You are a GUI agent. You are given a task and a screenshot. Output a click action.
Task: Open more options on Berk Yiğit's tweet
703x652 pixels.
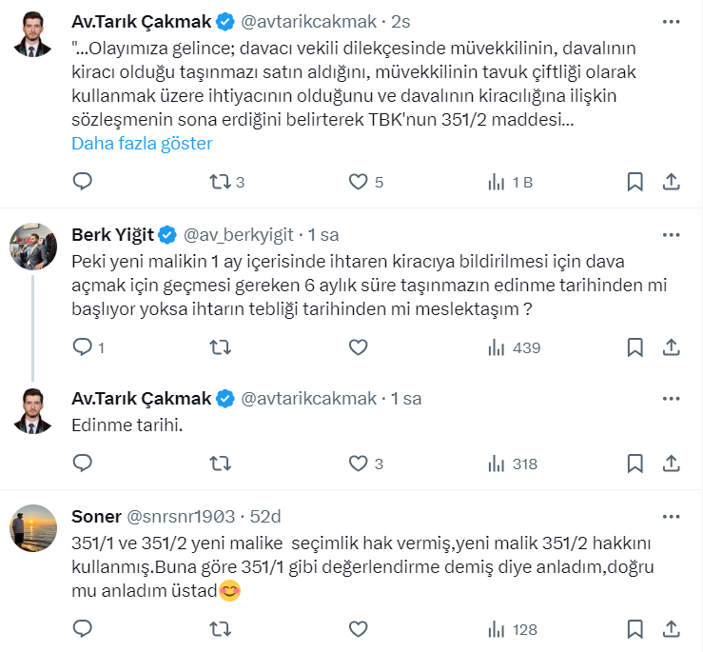tap(671, 234)
